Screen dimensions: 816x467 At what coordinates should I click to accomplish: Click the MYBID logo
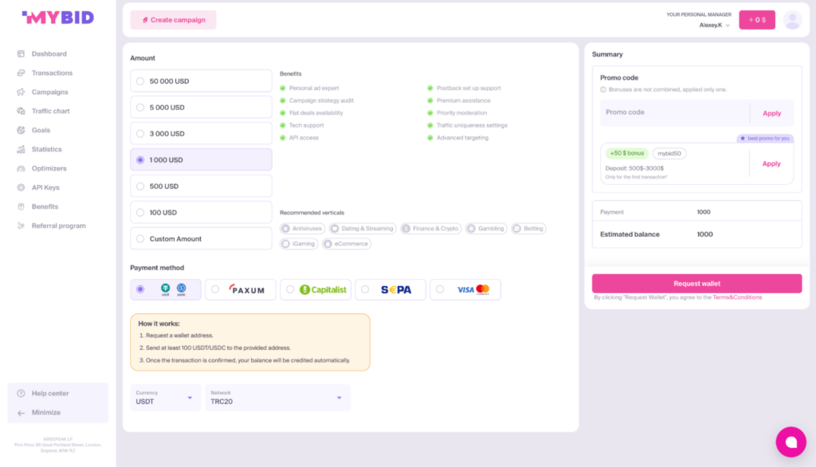coord(57,18)
